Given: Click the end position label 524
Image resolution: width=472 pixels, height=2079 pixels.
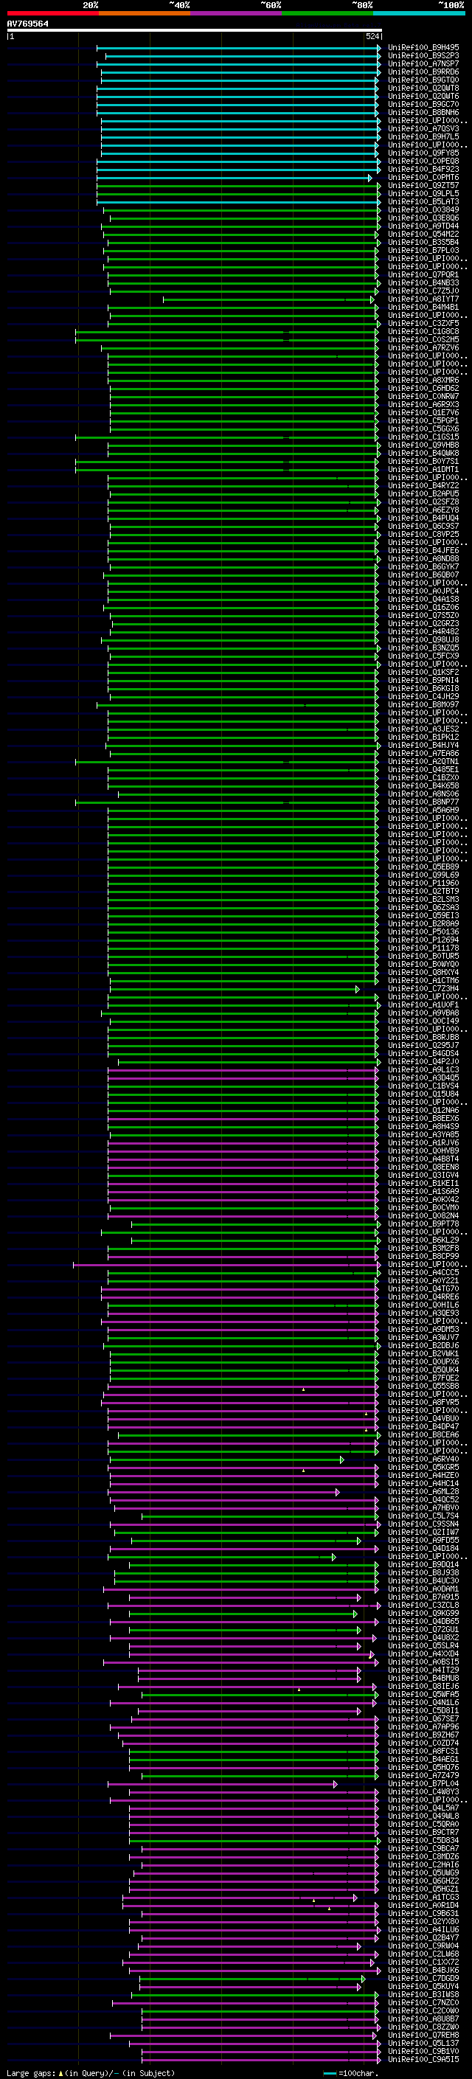Looking at the screenshot, I should [x=372, y=36].
